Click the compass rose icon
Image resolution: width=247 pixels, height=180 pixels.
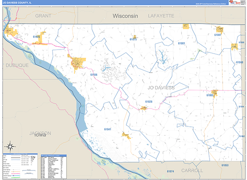pyautogui.click(x=9, y=146)
